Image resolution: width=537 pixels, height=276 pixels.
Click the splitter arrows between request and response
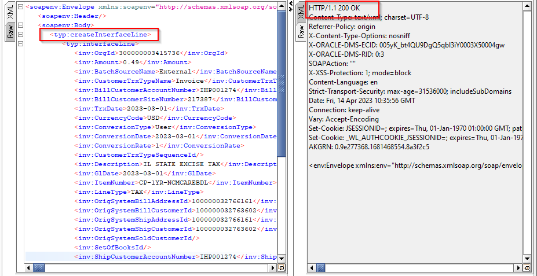[x=291, y=5]
